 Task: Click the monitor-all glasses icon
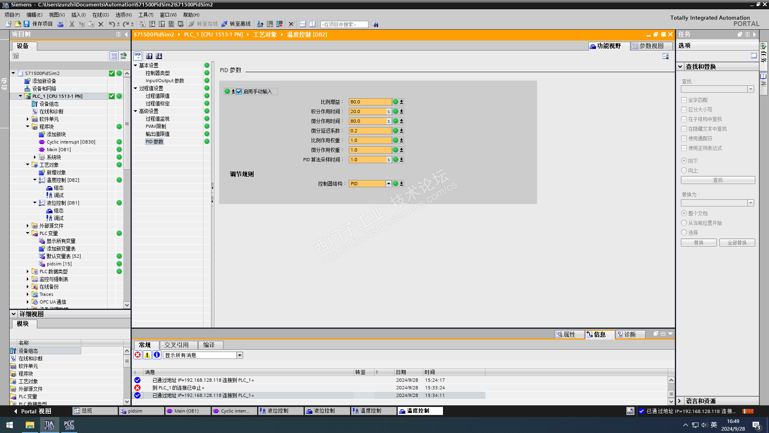[x=138, y=56]
